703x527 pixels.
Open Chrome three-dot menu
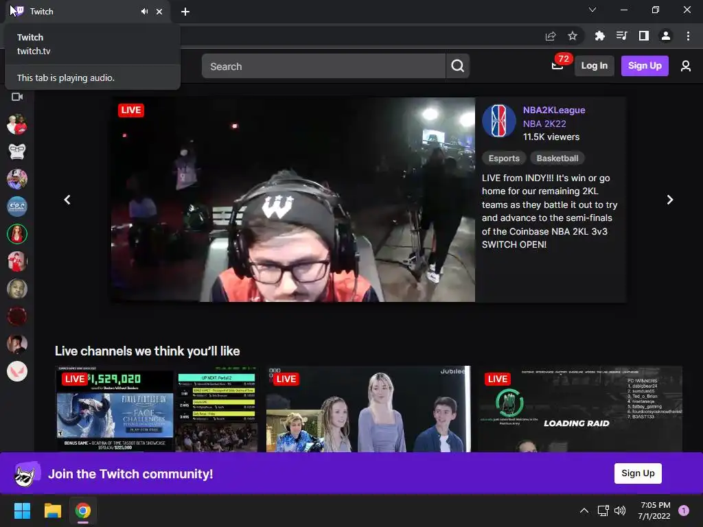pyautogui.click(x=688, y=36)
